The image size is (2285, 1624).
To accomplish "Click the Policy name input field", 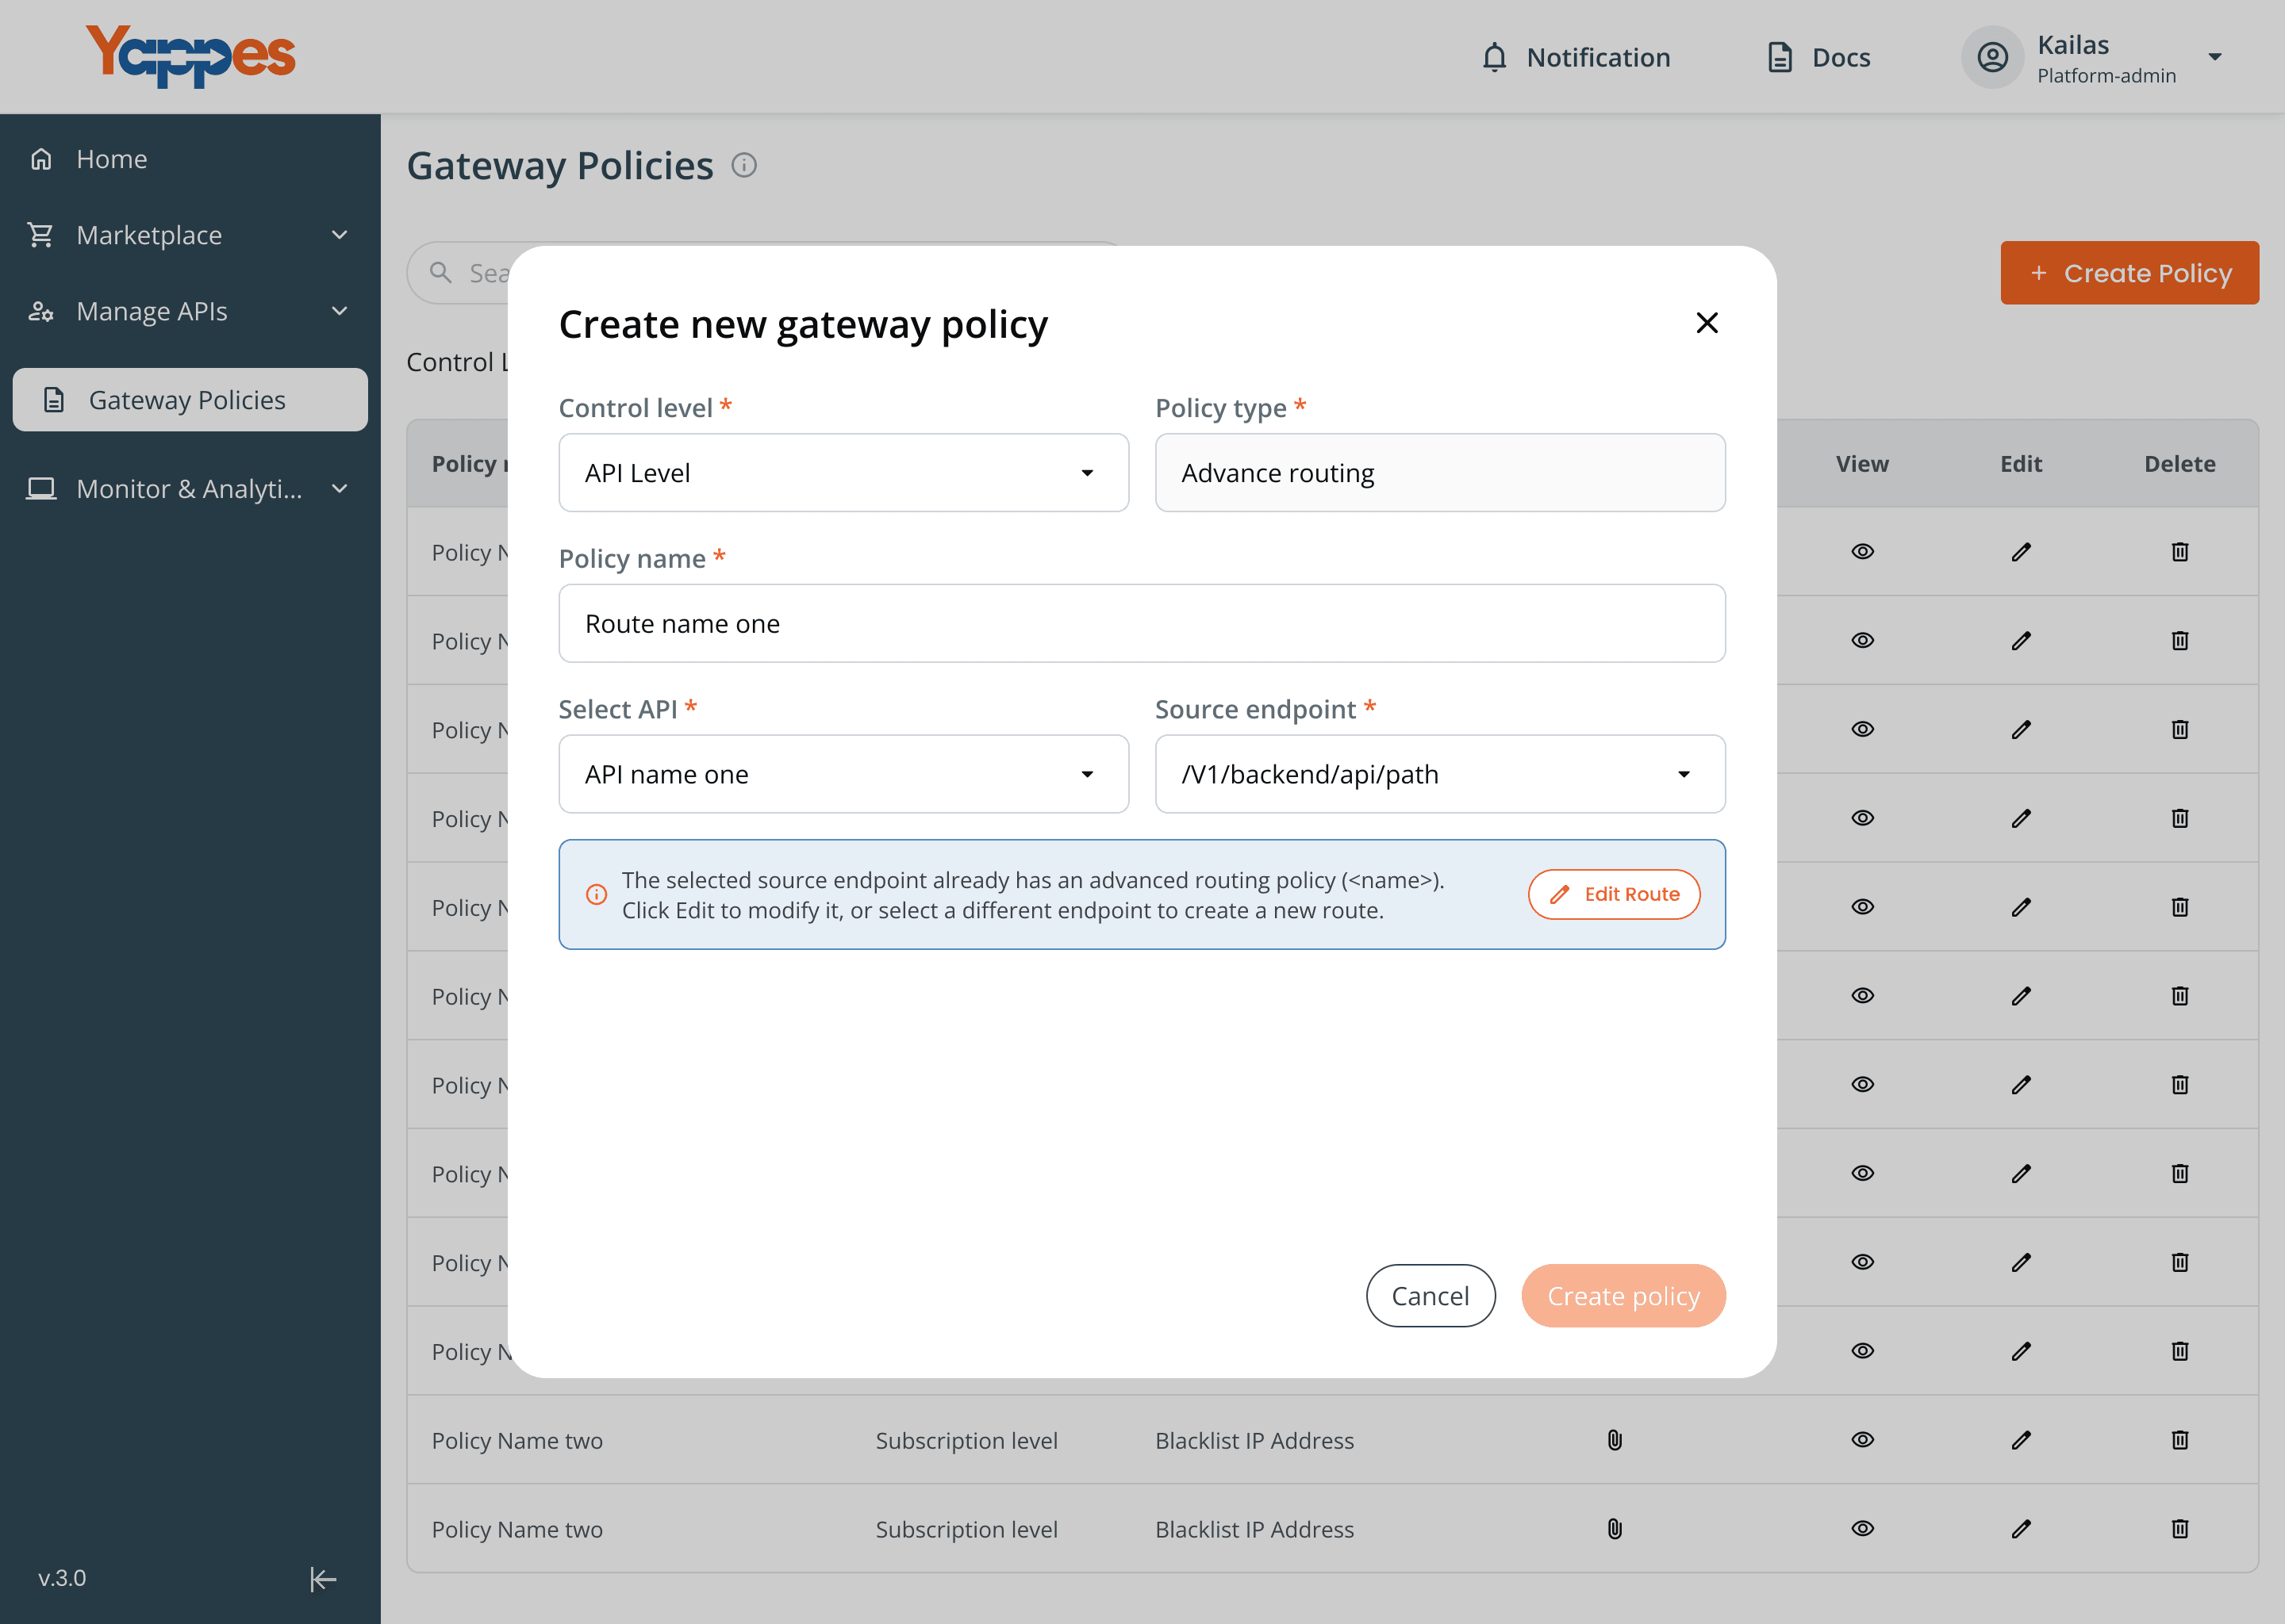I will (1142, 624).
